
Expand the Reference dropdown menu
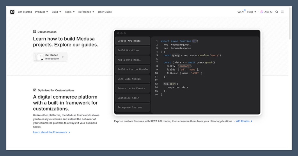click(x=86, y=12)
